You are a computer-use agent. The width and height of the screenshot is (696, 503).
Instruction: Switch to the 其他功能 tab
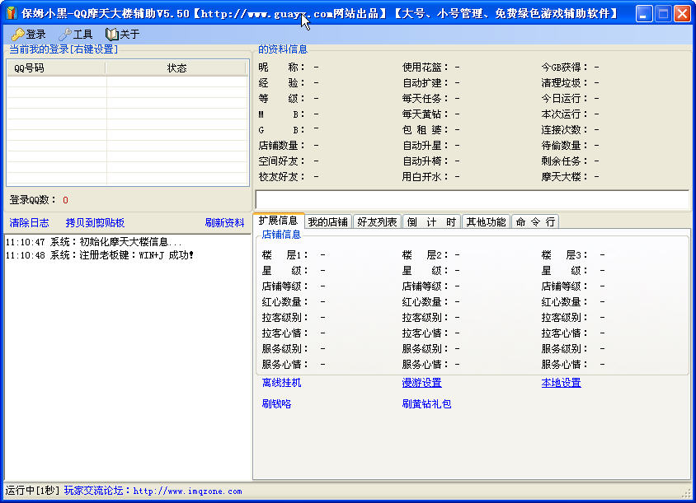486,221
